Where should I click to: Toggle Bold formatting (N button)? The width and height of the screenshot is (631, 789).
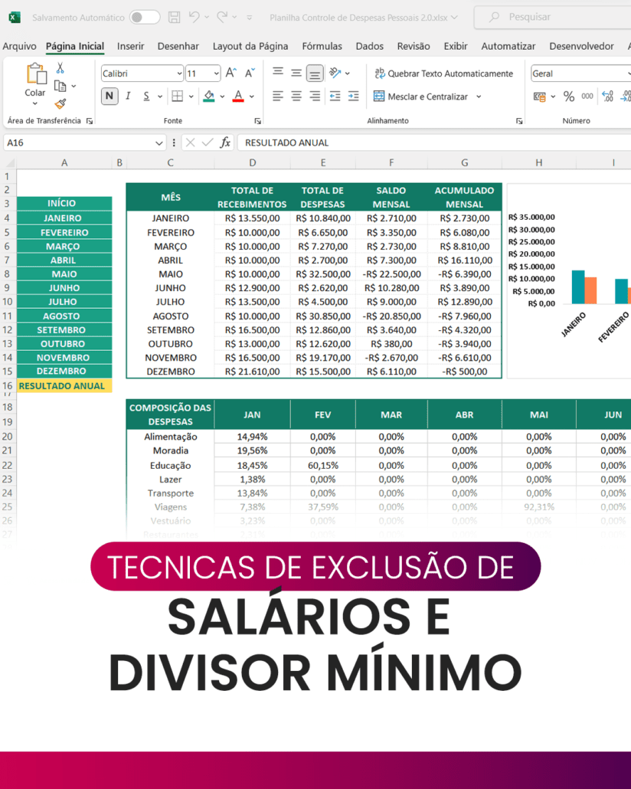pos(110,97)
